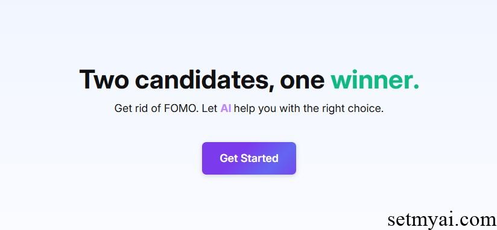Click the word "choice." ending the subtitle
The height and width of the screenshot is (230, 497).
point(366,108)
